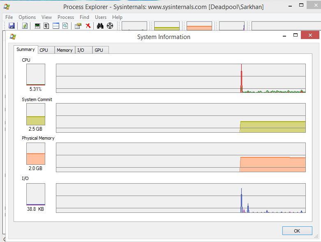Viewport: 321px width, 242px height.
Task: Click the 2.0 GB physical memory value
Action: point(35,168)
